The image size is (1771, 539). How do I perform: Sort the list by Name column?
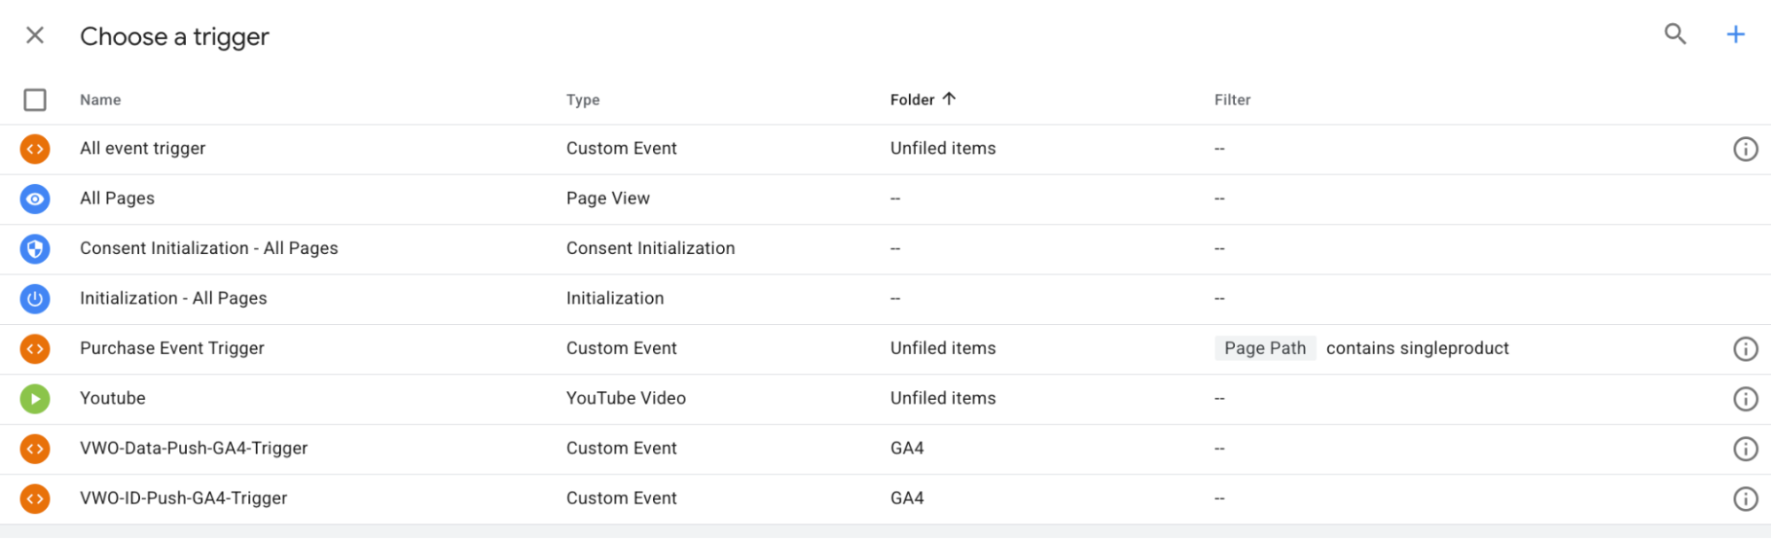(100, 100)
